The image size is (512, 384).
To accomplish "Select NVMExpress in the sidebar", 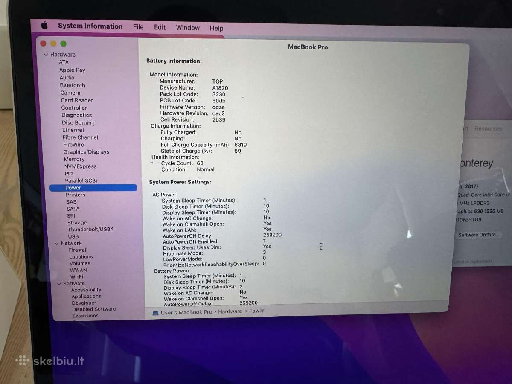I will [80, 166].
